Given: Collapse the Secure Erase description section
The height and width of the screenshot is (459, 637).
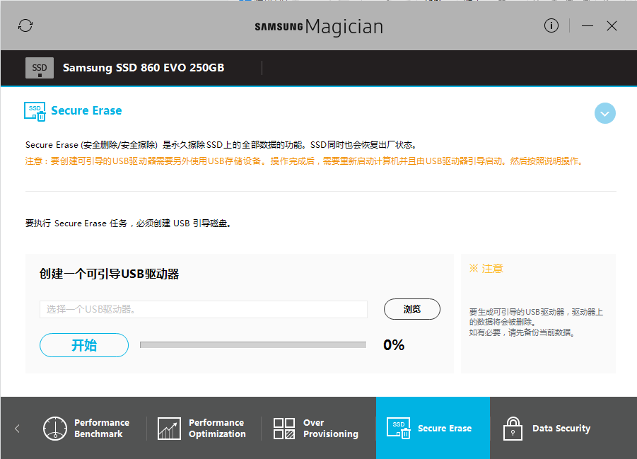Looking at the screenshot, I should [x=605, y=113].
